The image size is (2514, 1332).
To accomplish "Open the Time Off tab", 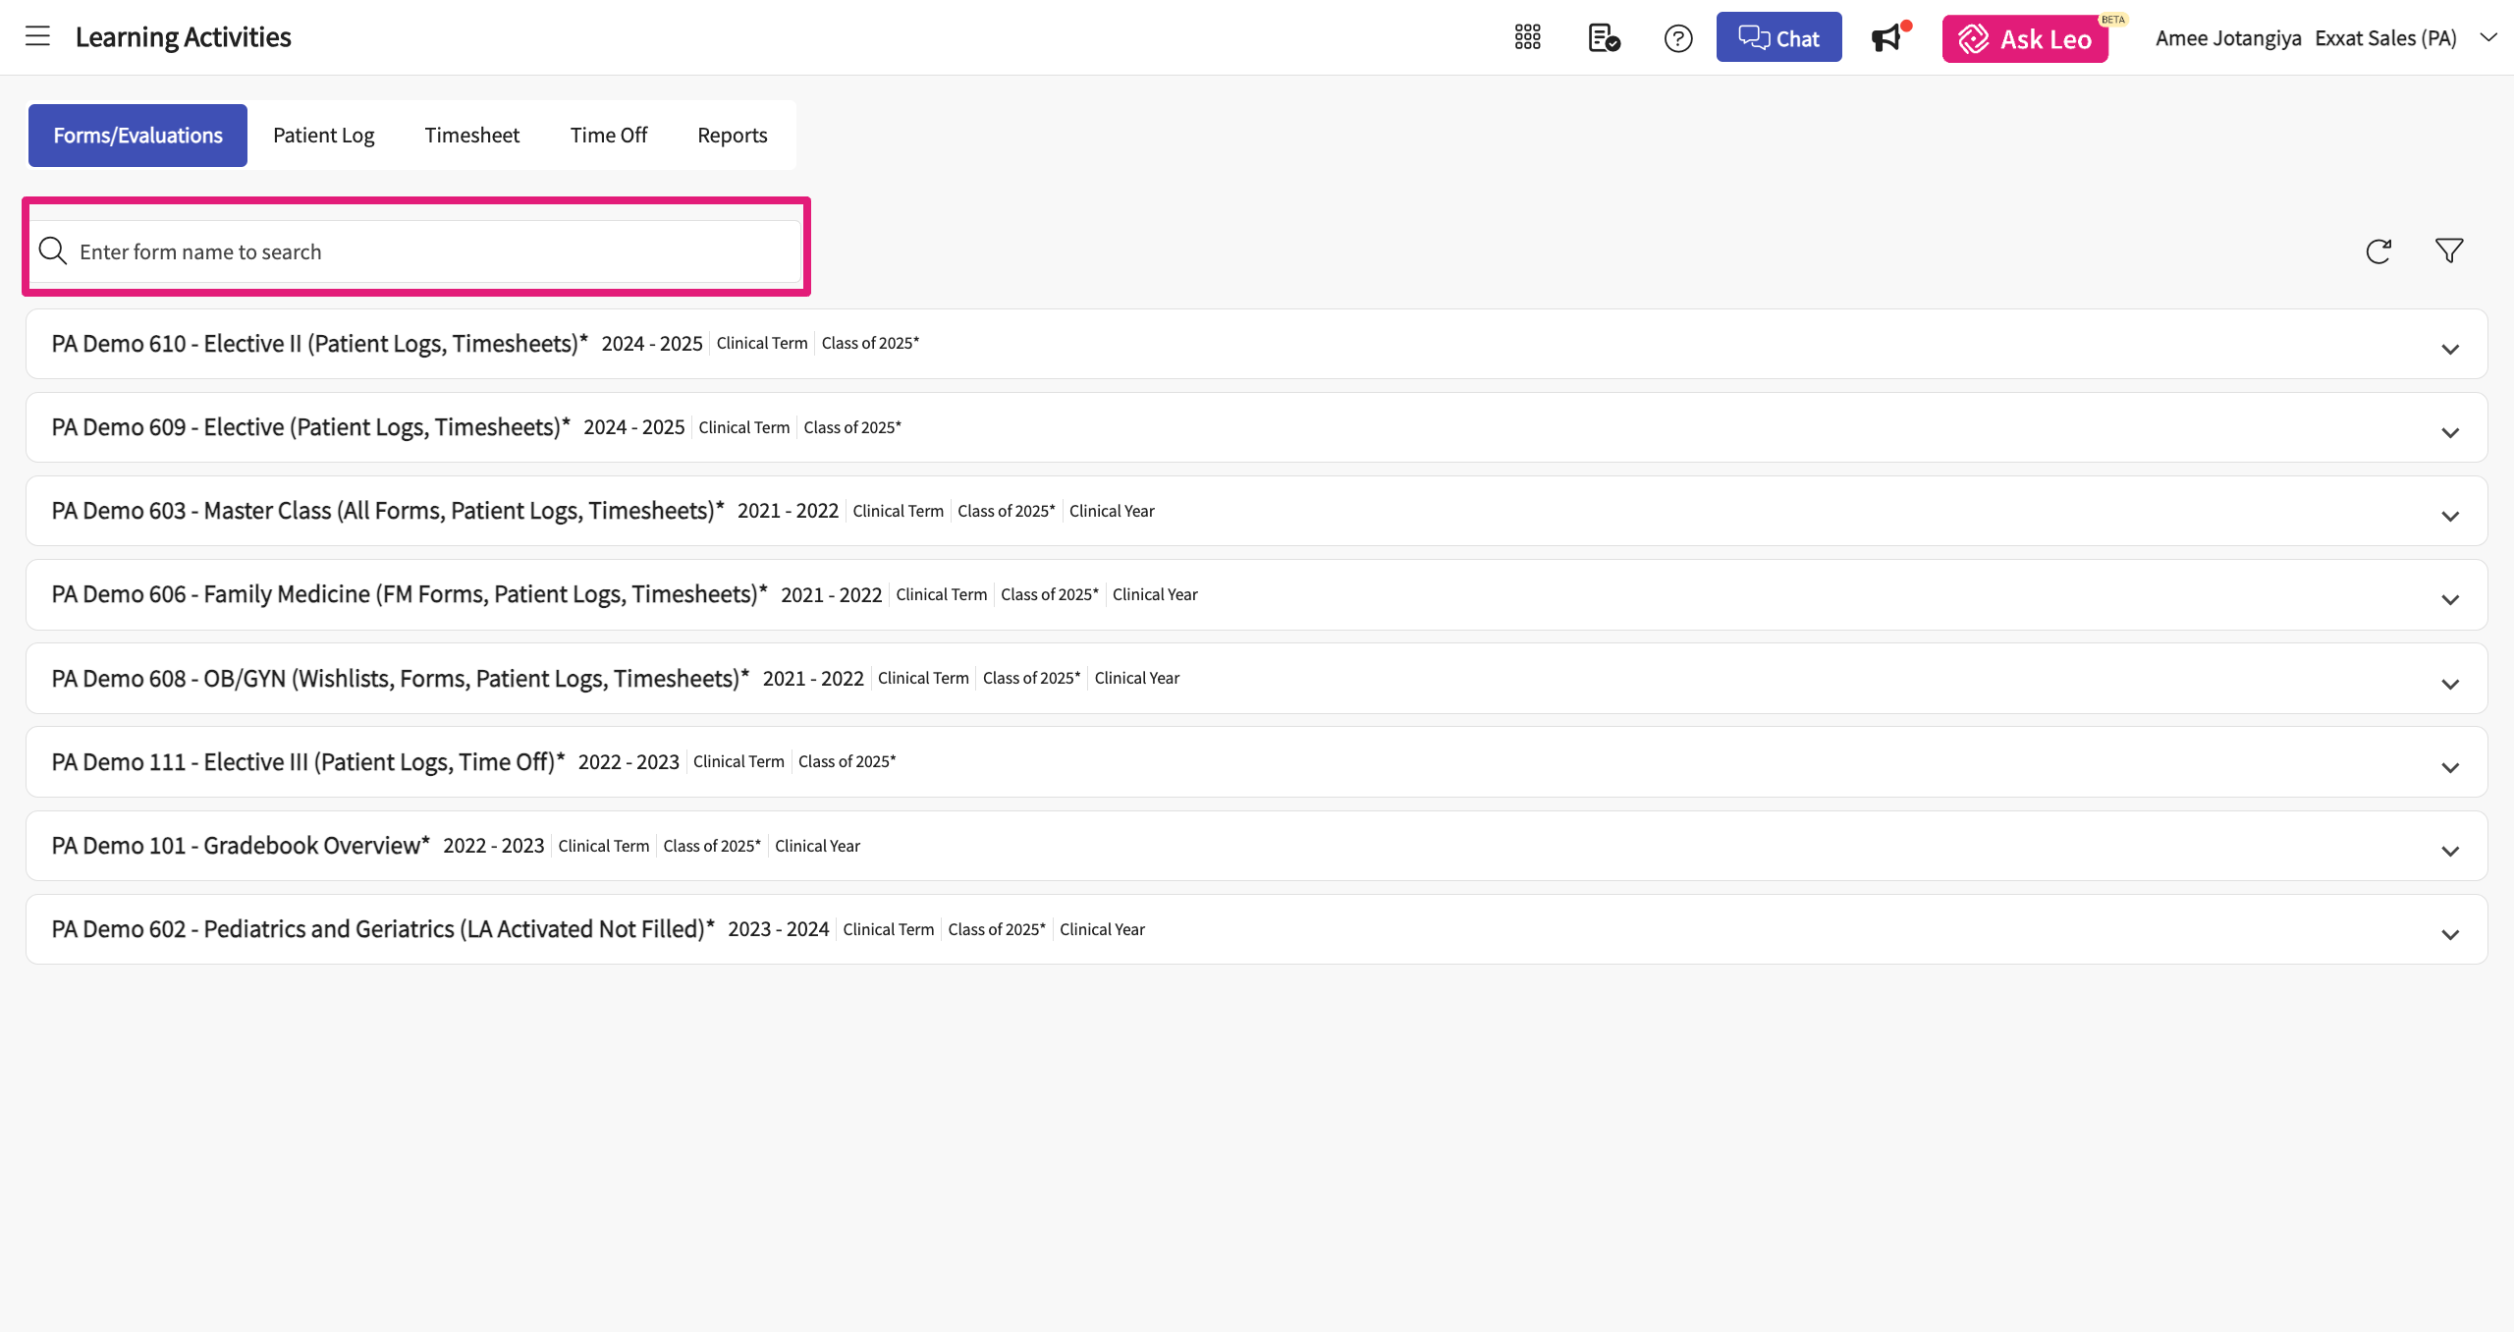I will tap(608, 136).
